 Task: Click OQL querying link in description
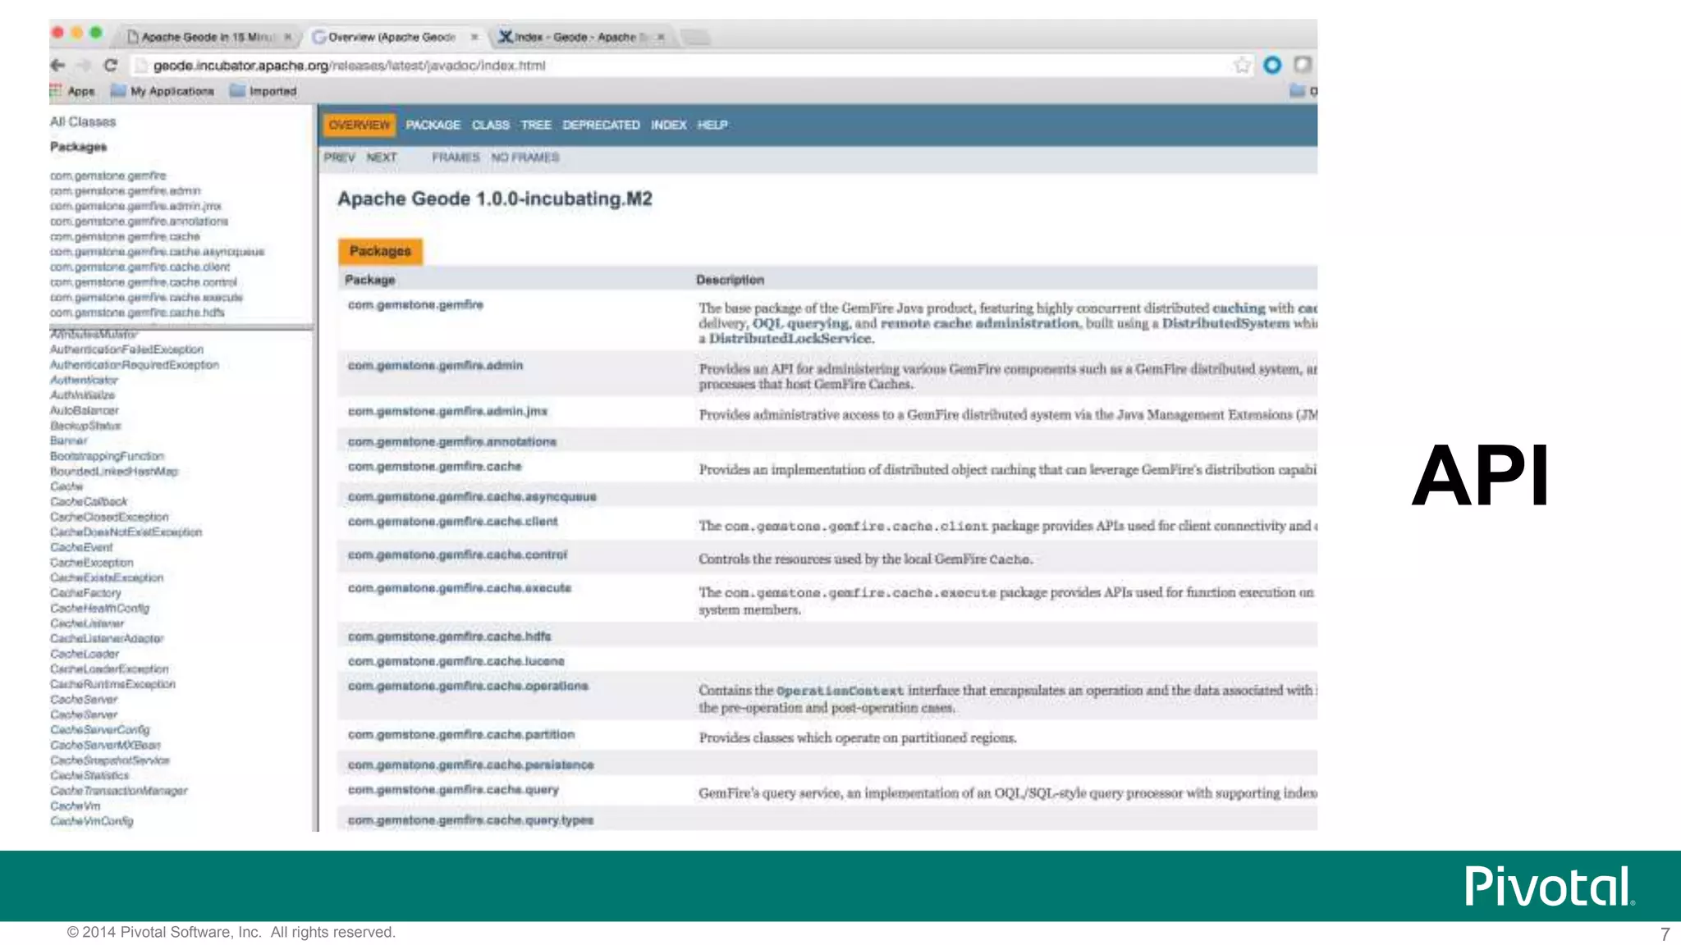click(x=800, y=323)
